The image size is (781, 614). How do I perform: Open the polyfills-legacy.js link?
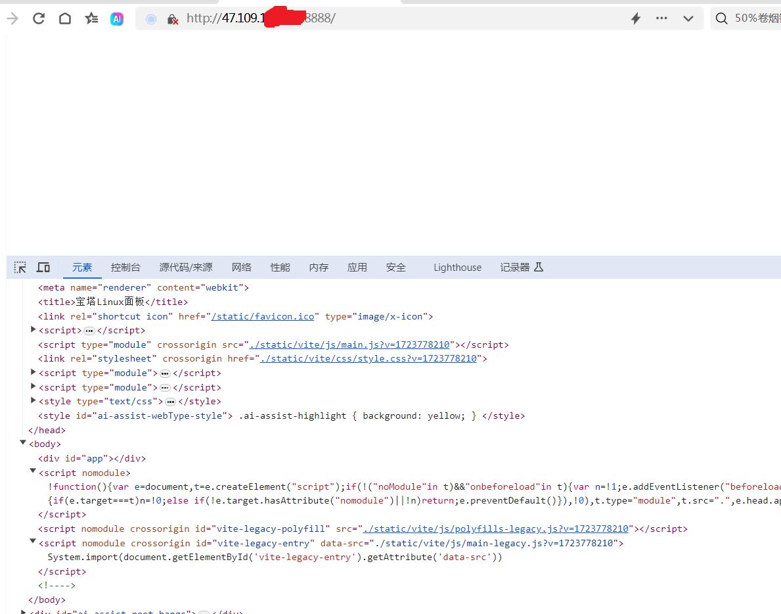[x=495, y=529]
